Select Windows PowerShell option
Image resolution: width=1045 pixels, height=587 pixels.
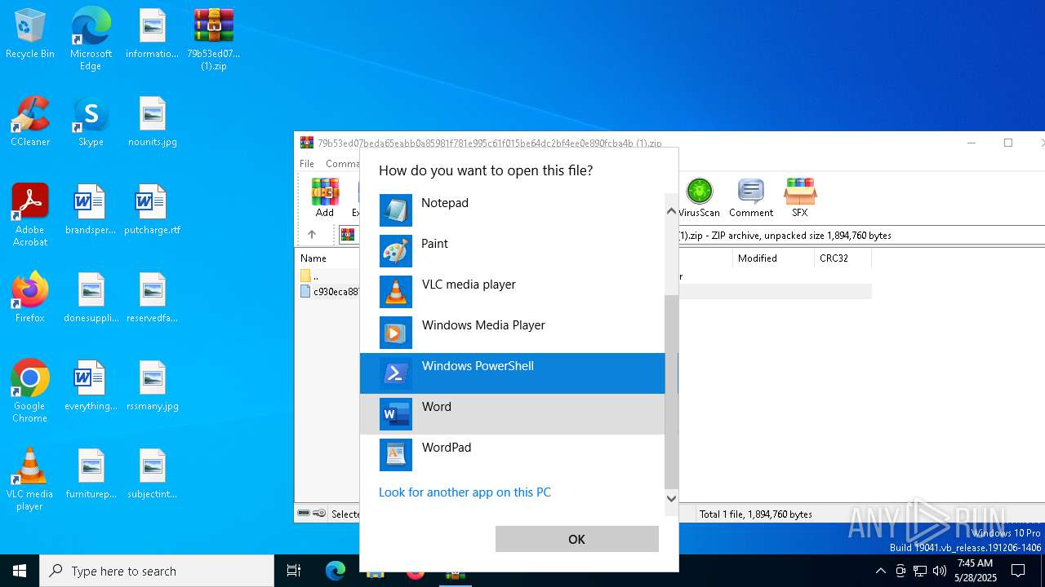[512, 373]
